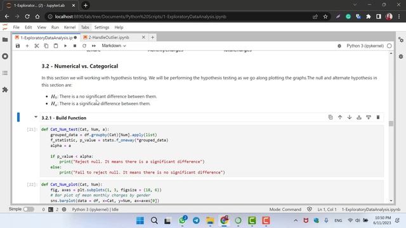This screenshot has width=406, height=228.
Task: Click the notebook vertical scrollbar thumb
Action: 391,123
